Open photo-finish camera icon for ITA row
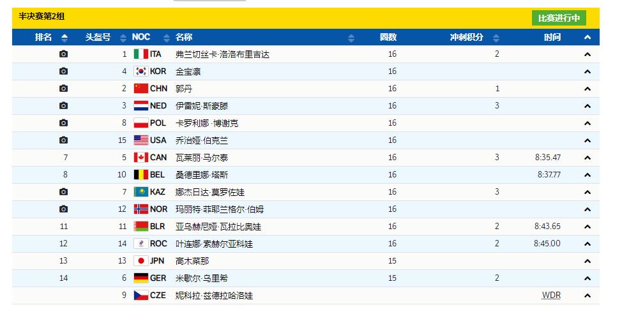 pyautogui.click(x=63, y=54)
